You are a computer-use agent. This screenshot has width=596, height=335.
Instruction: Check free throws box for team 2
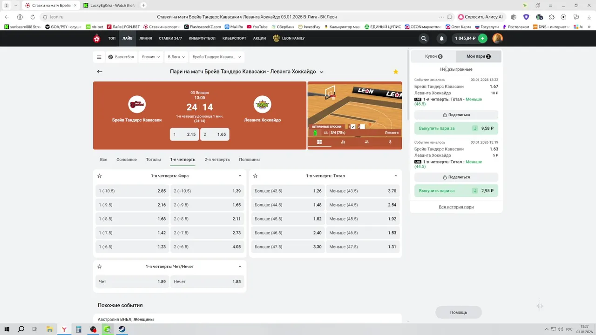click(x=363, y=127)
